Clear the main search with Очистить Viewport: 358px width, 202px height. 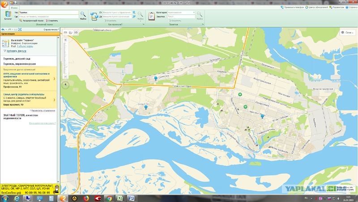[52, 21]
